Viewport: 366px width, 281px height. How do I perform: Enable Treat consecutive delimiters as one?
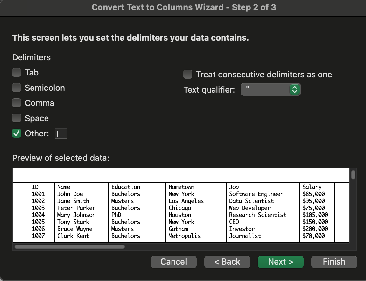point(188,75)
